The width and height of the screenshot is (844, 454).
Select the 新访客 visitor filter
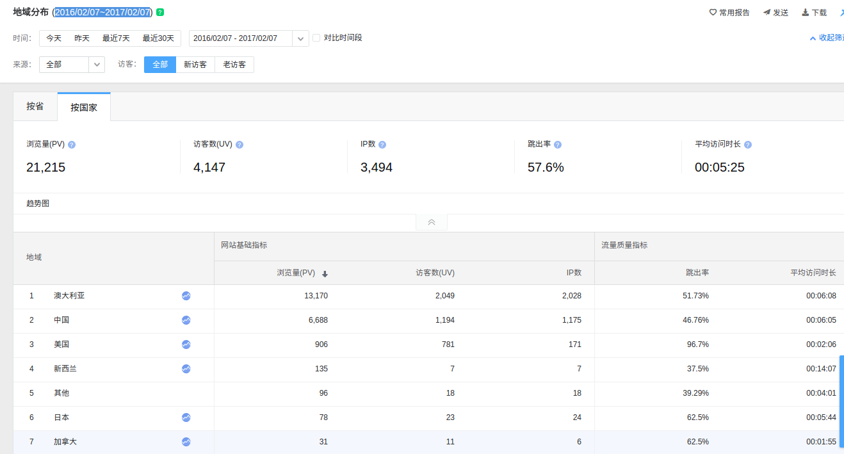click(195, 65)
